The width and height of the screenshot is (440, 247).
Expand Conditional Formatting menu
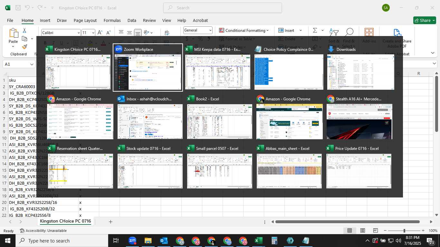point(244,30)
